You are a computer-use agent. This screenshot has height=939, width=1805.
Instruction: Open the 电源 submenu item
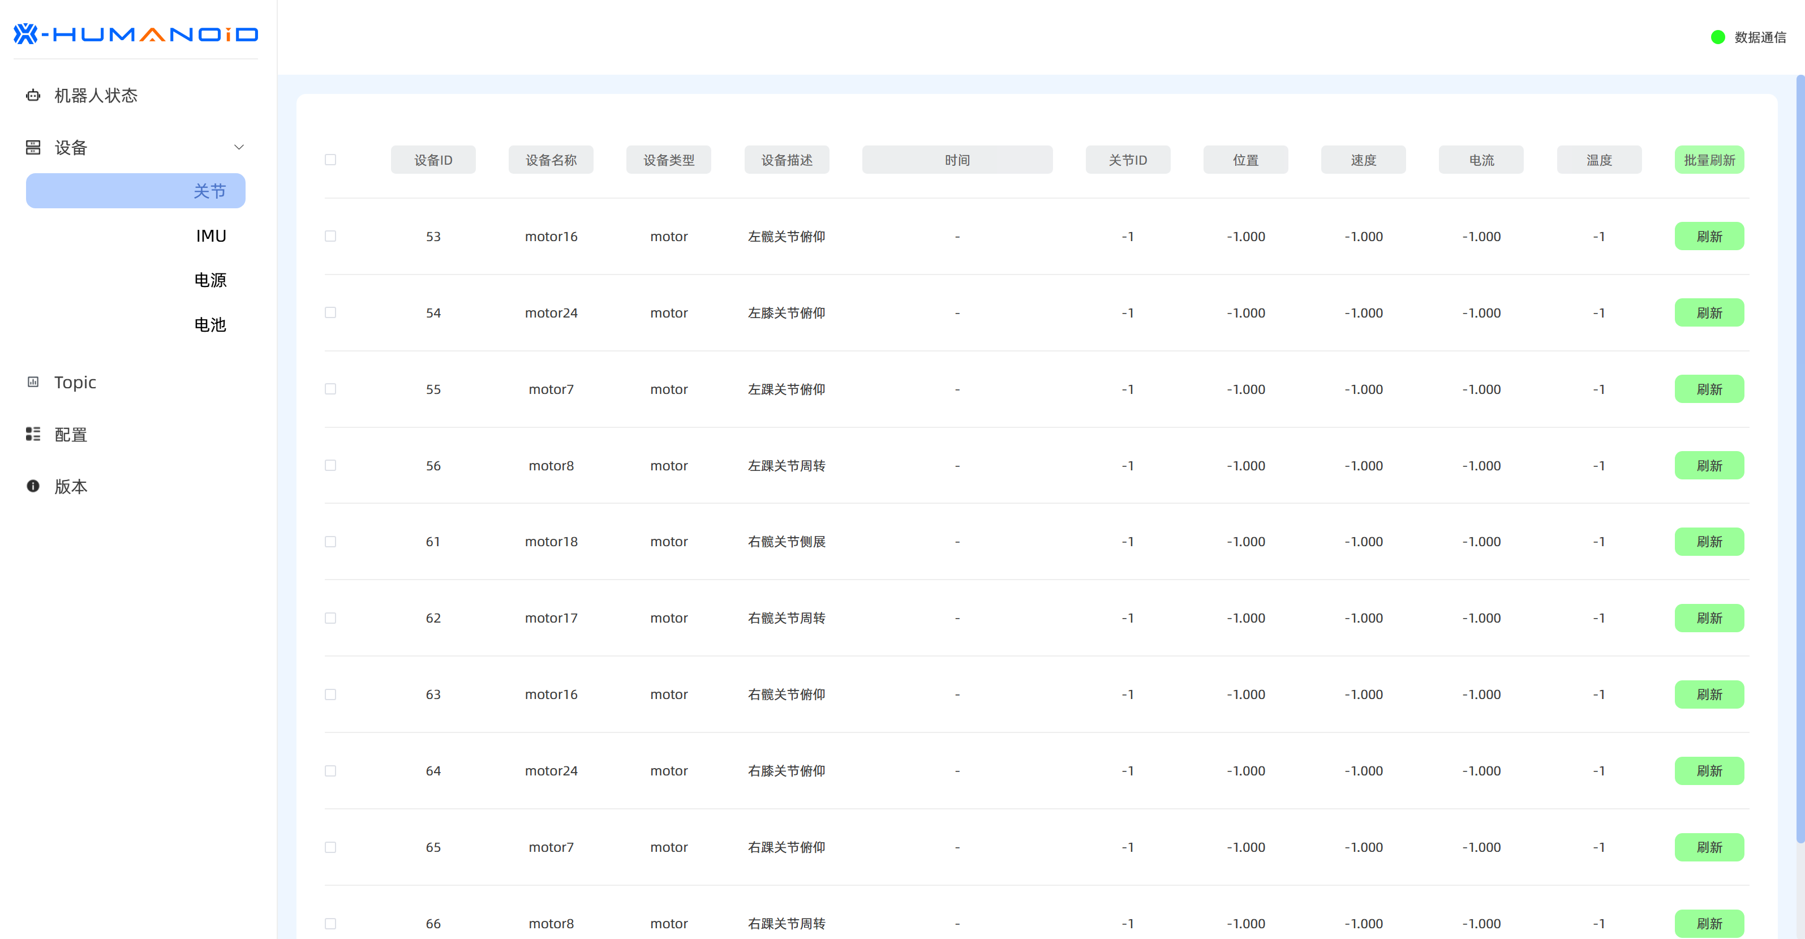coord(210,280)
